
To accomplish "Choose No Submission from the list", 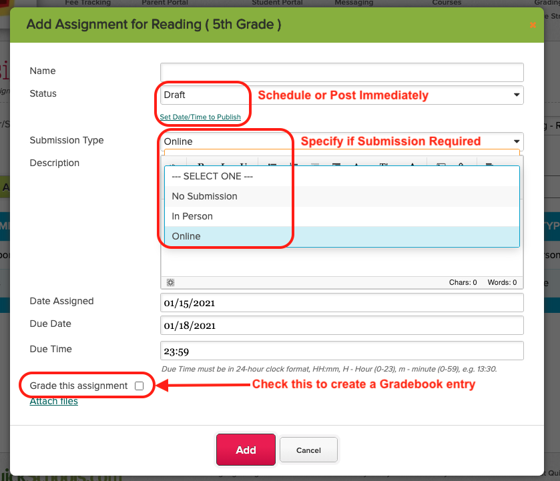I will (342, 196).
